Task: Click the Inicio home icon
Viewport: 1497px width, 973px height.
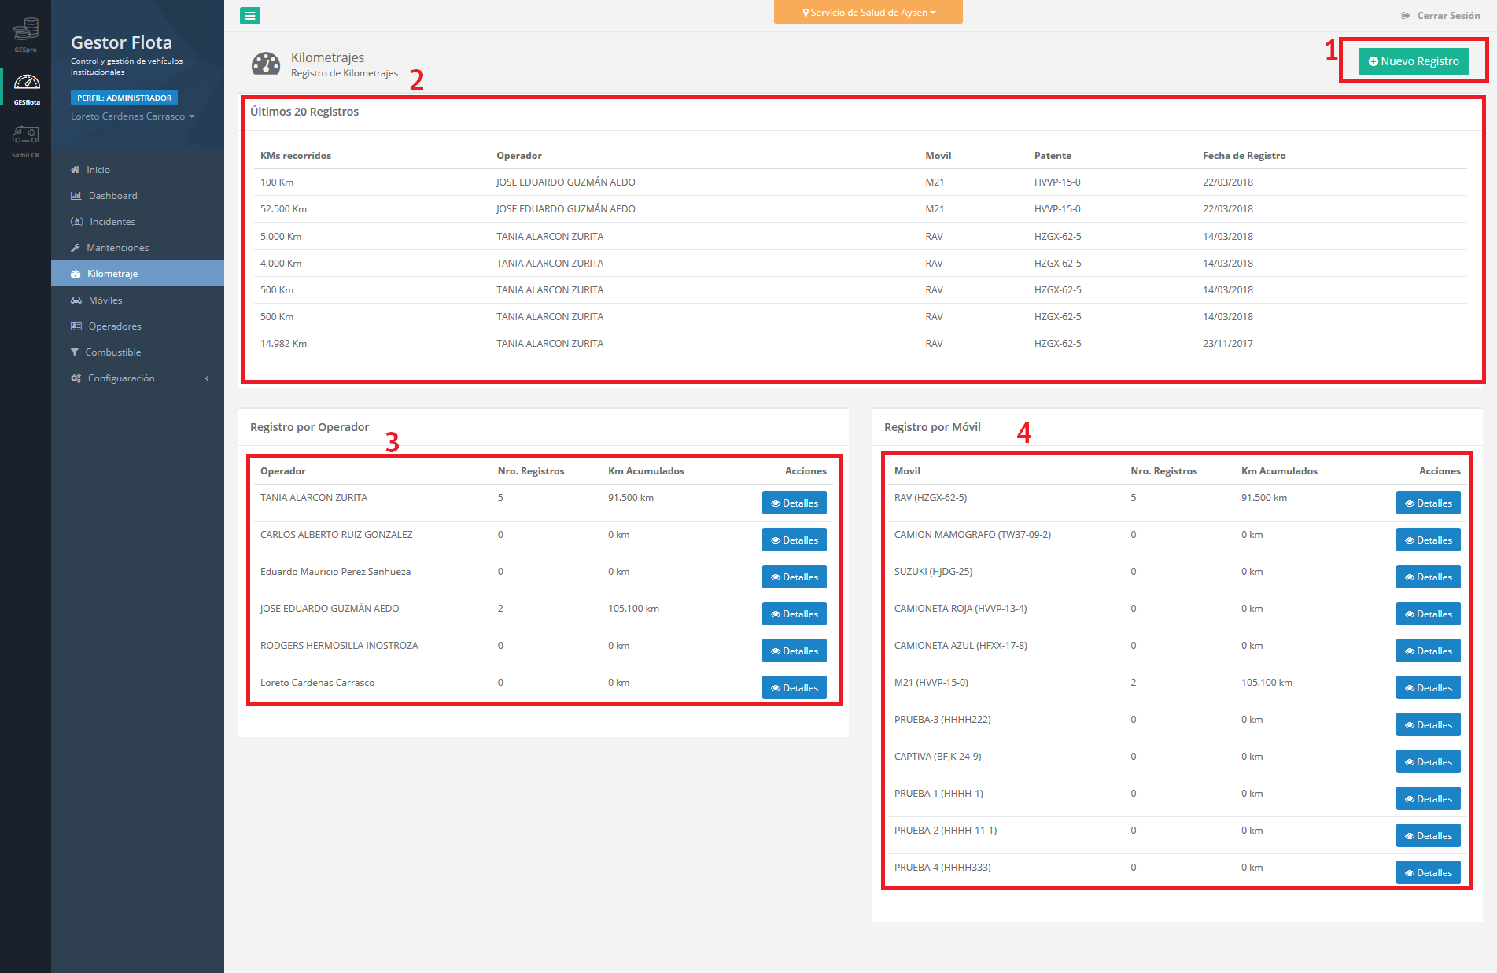Action: click(x=76, y=170)
